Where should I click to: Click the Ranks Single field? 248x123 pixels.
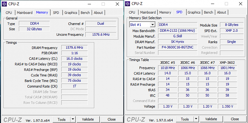click(232, 42)
